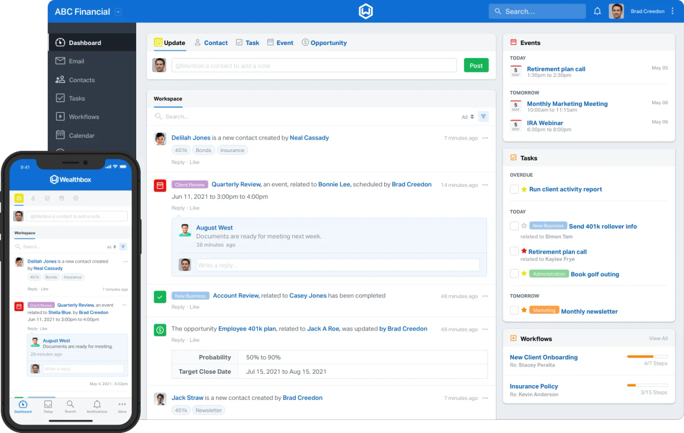The height and width of the screenshot is (433, 684).
Task: Select the Contact tab in composer
Action: pos(211,43)
